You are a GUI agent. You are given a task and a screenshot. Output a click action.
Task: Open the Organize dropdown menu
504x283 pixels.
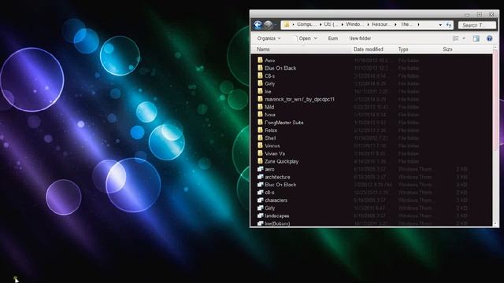[269, 39]
